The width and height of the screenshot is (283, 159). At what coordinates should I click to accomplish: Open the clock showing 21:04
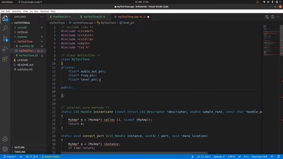141,2
